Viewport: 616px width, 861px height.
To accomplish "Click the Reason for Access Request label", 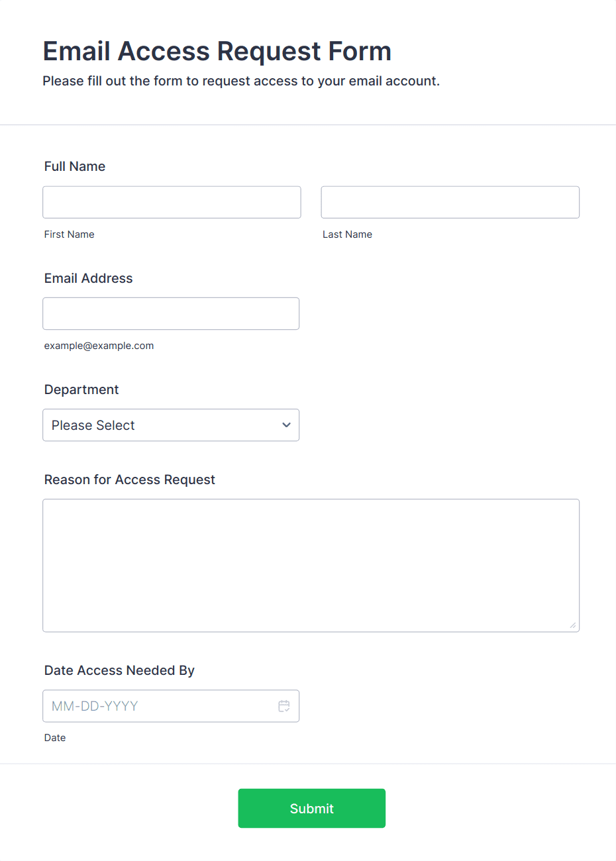I will (x=130, y=480).
